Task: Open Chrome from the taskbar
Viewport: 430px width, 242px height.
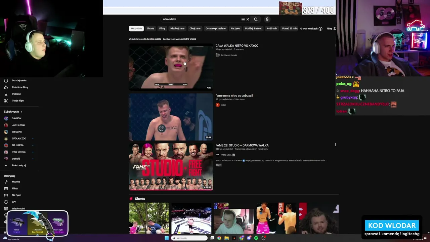Action: click(219, 238)
